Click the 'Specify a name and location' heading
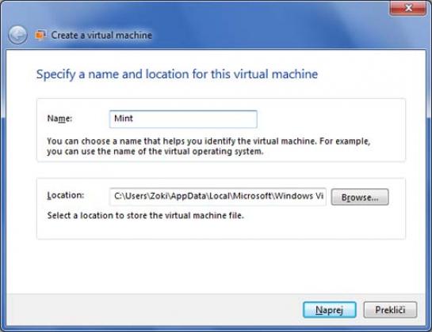The image size is (432, 332). (177, 74)
